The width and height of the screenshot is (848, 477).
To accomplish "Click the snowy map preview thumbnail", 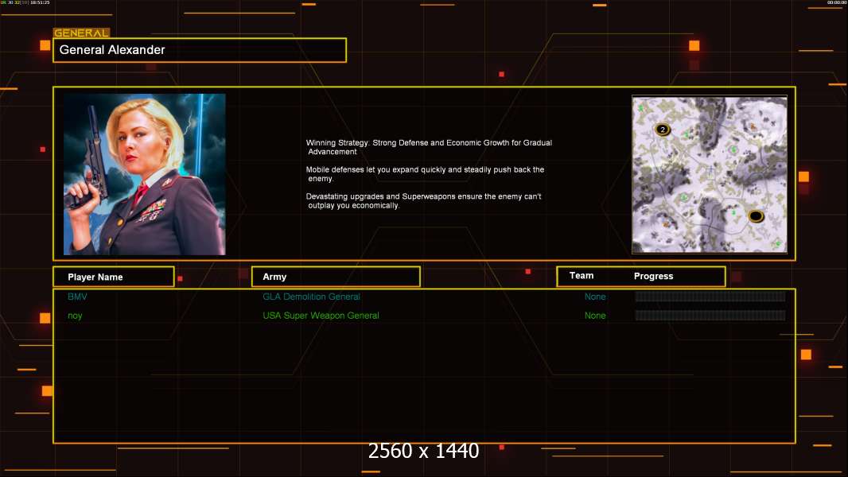I will [710, 174].
